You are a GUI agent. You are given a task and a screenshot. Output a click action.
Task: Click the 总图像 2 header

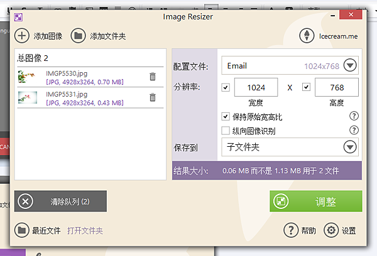point(33,58)
